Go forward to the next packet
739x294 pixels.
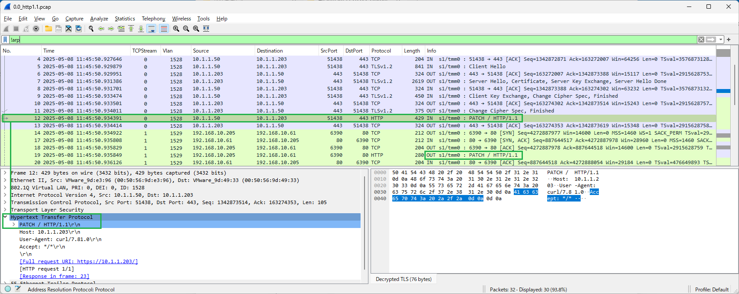pos(111,29)
